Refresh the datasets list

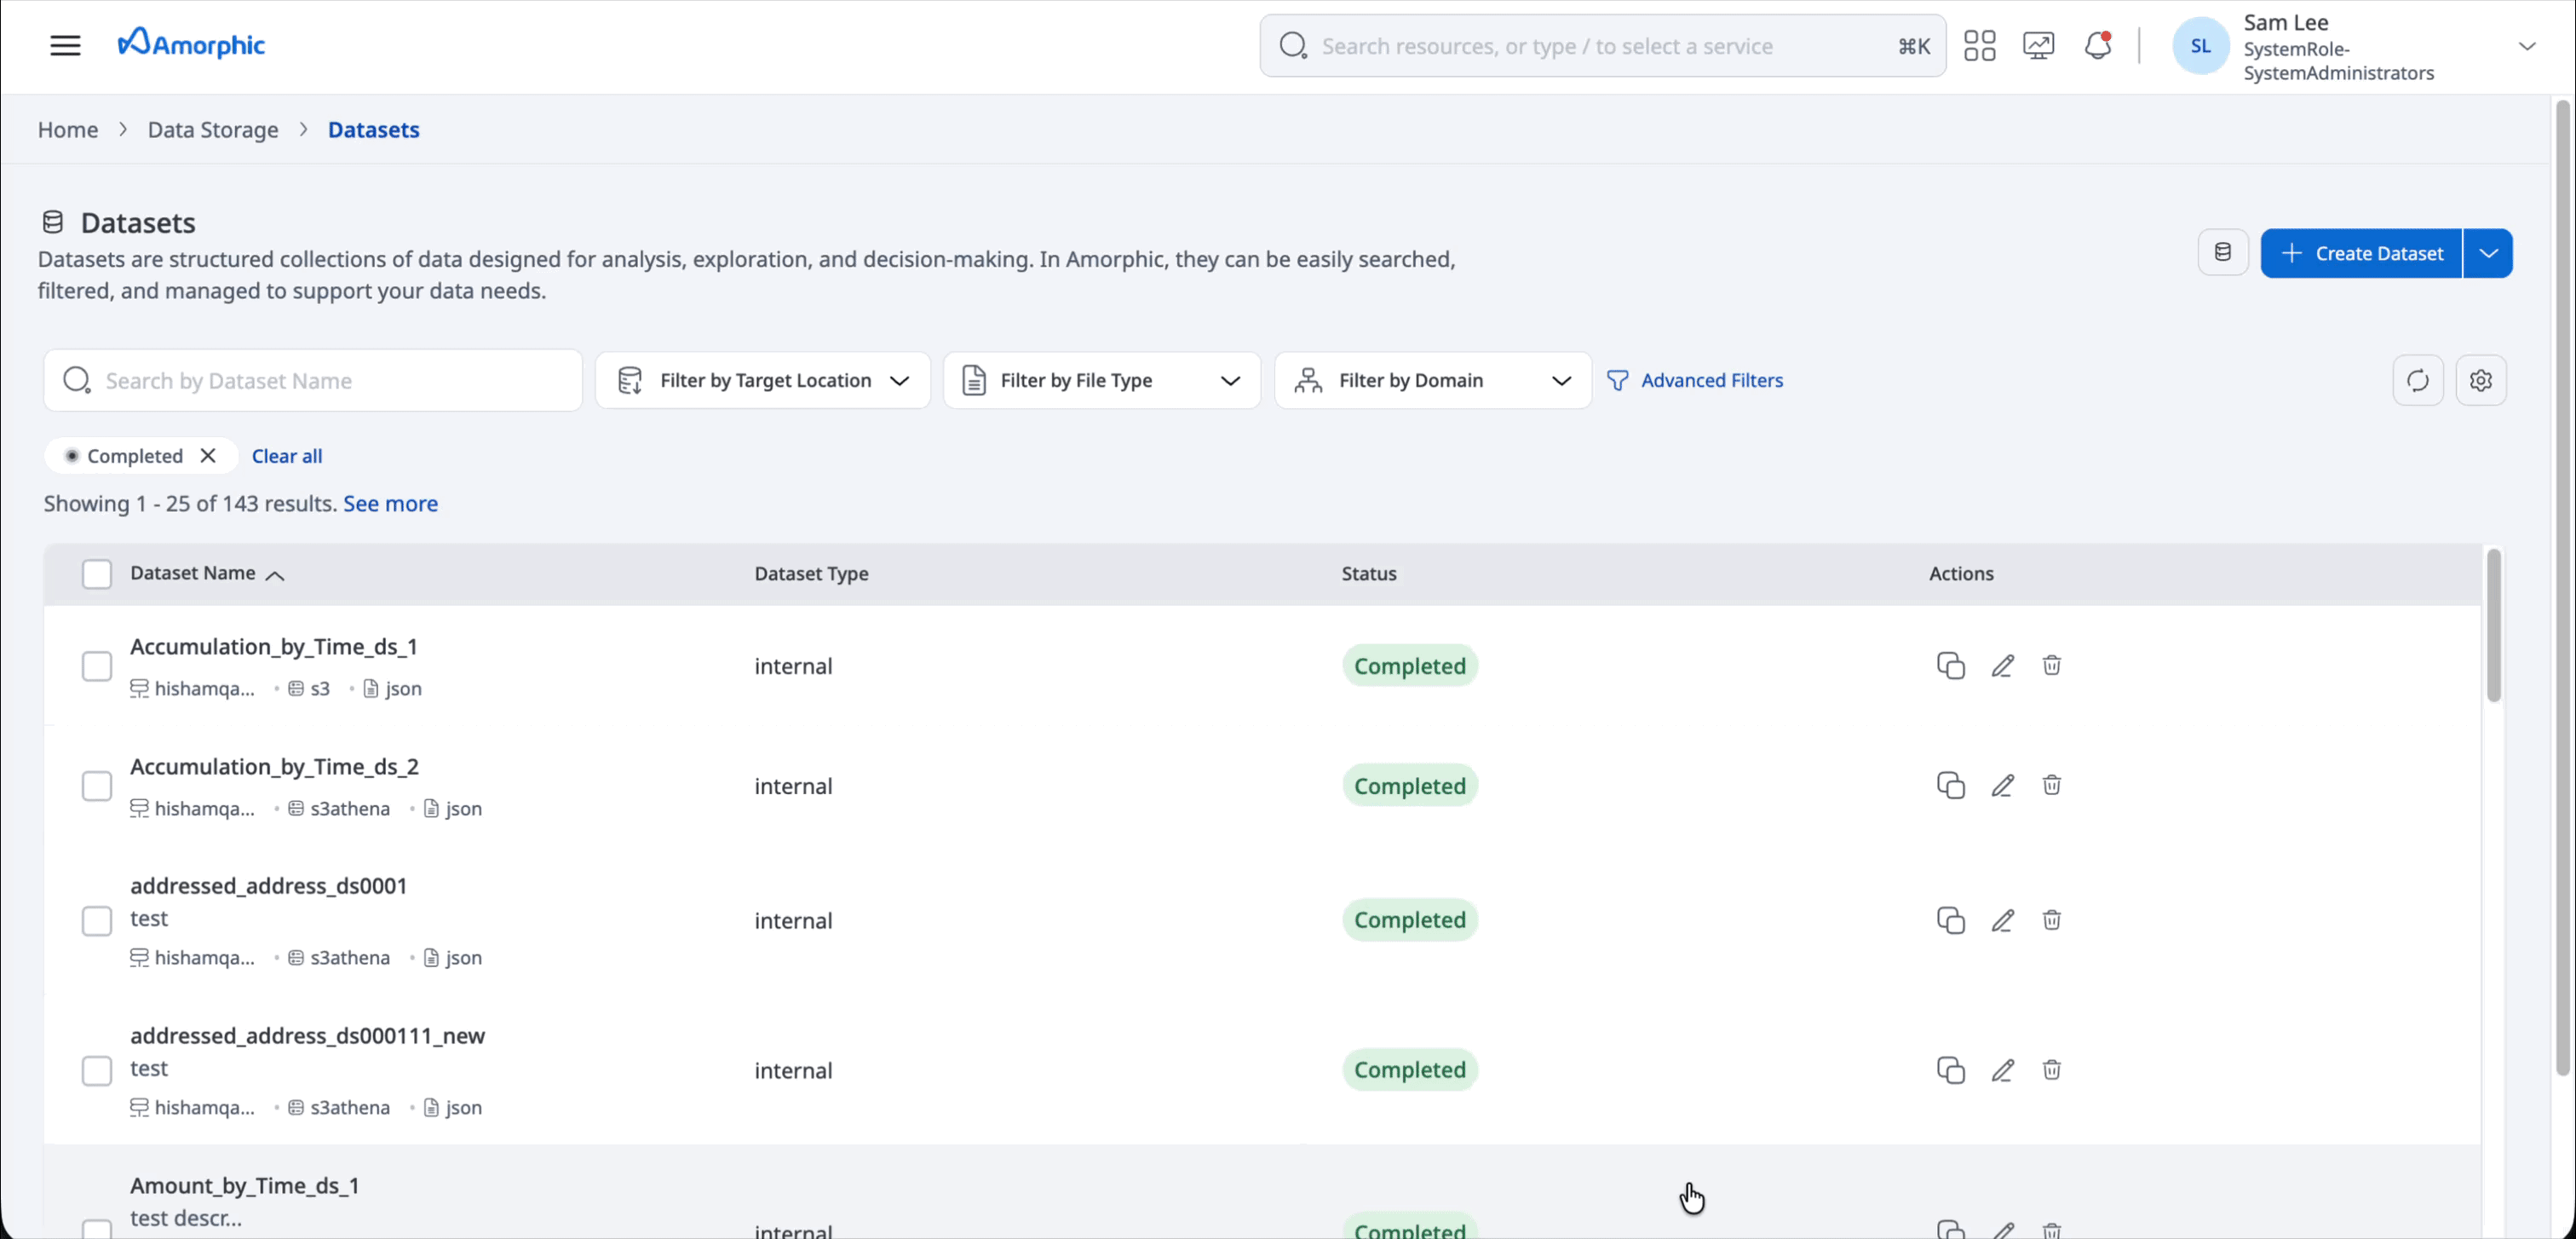click(2417, 380)
